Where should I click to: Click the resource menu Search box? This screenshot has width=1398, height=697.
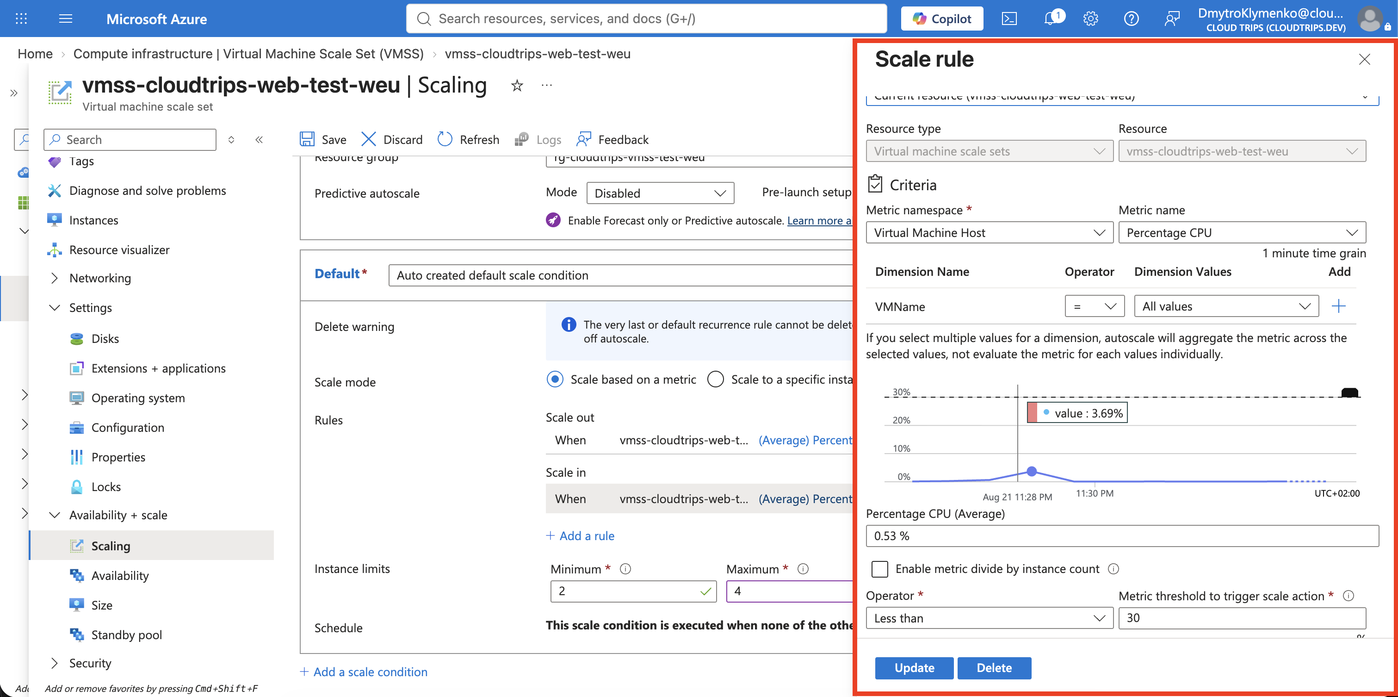click(130, 139)
